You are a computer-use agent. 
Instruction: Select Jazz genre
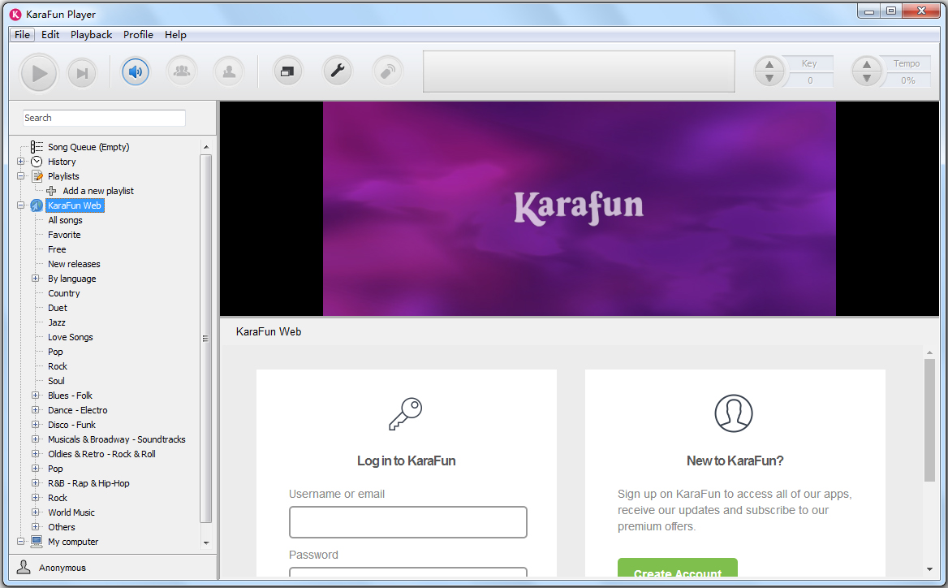(x=56, y=322)
